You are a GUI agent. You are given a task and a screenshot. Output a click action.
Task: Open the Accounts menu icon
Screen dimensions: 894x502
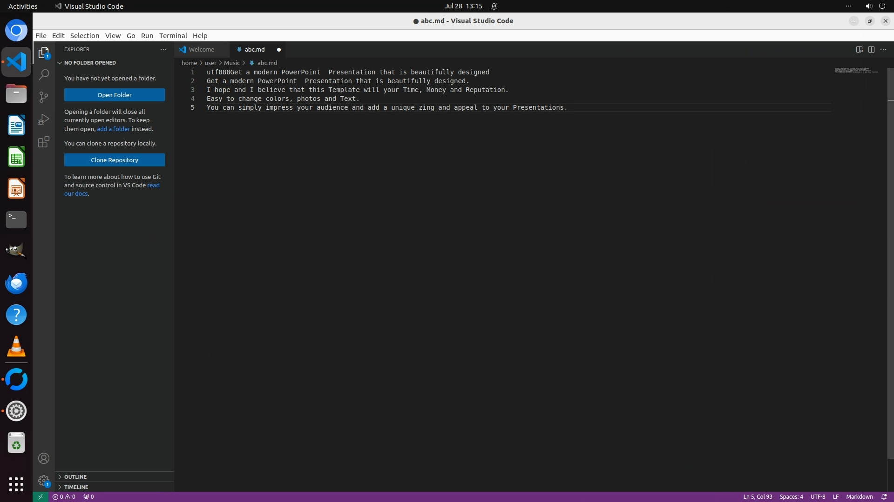(x=44, y=458)
